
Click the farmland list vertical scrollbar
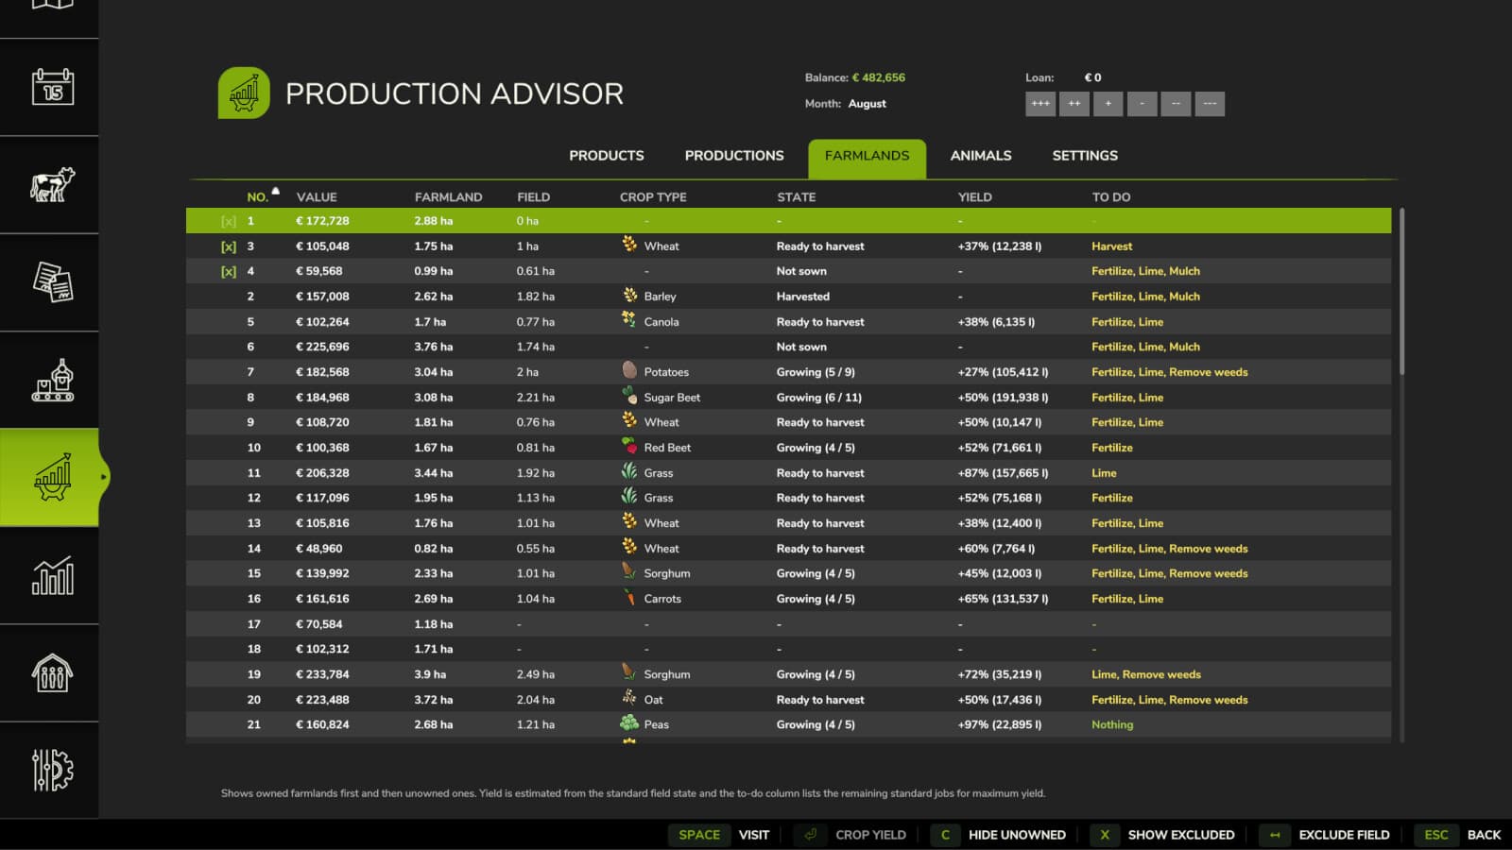click(x=1401, y=292)
